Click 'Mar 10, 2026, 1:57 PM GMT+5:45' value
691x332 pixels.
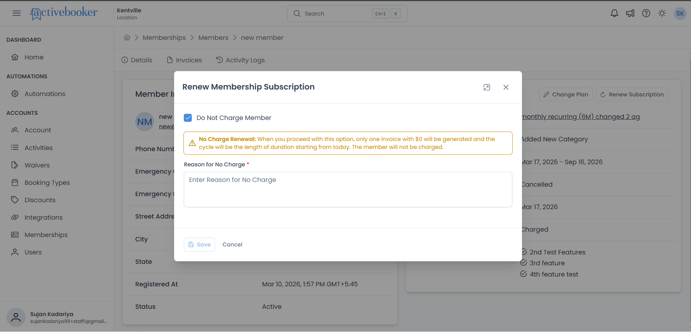pos(310,284)
